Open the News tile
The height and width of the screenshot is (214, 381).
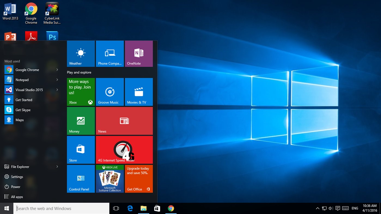124,121
